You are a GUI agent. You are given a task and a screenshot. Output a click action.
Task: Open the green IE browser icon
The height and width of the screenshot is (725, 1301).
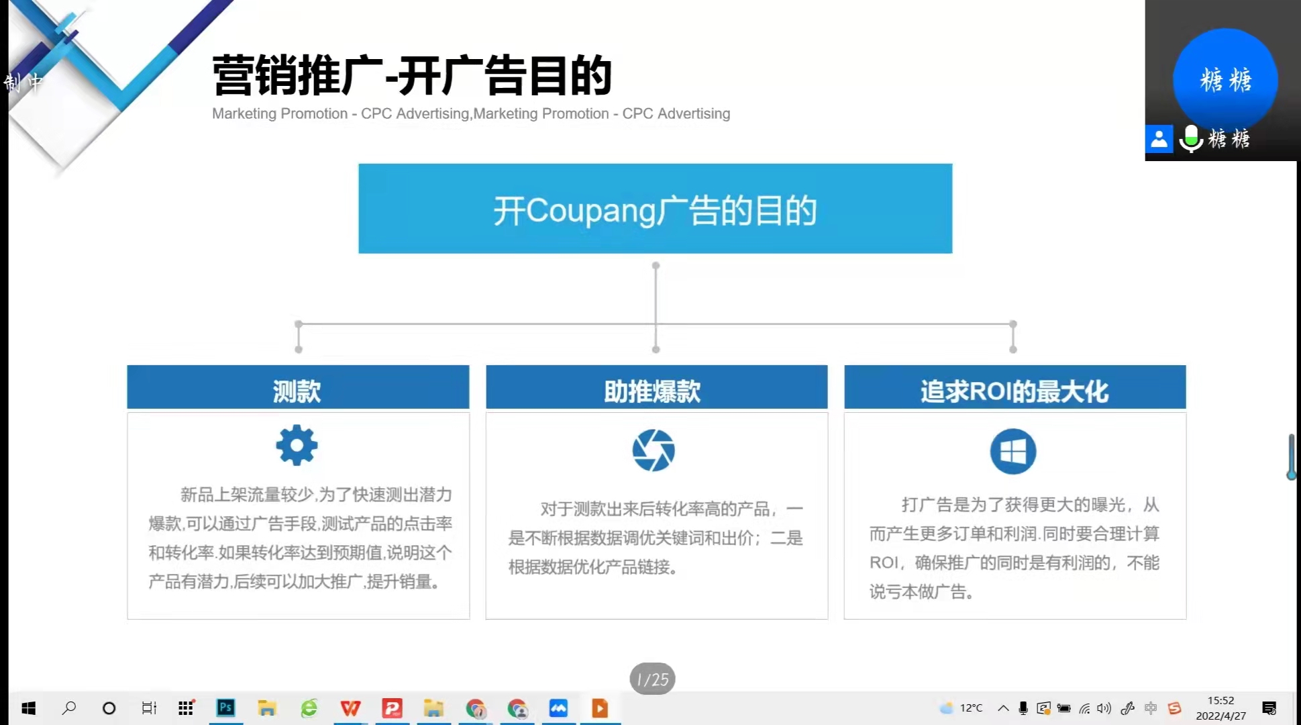tap(309, 708)
